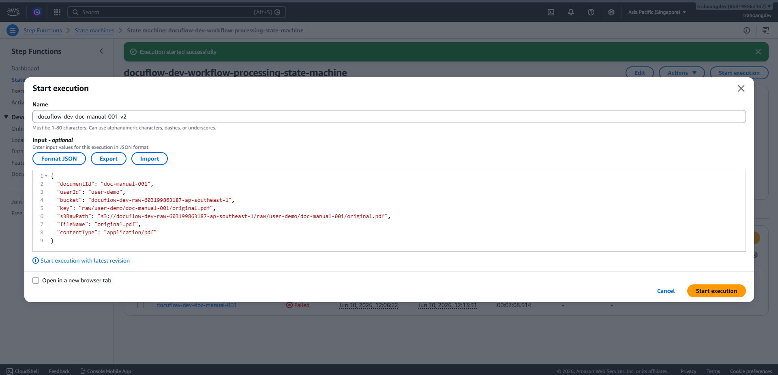Open the settings gear in top bar
Image resolution: width=778 pixels, height=375 pixels.
click(x=611, y=12)
